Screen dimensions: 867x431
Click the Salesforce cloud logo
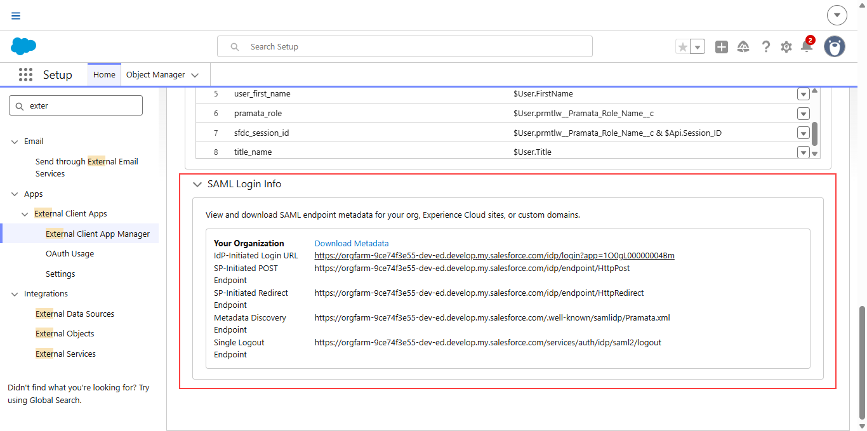(x=23, y=46)
